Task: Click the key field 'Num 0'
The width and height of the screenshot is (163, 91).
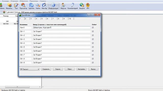Action: [26, 28]
